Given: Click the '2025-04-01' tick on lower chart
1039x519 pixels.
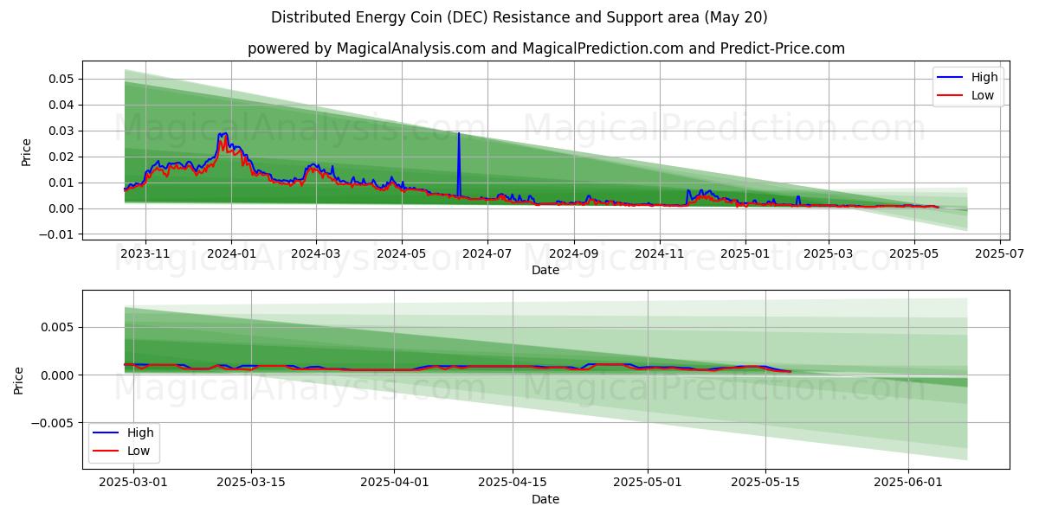Looking at the screenshot, I should click(394, 483).
